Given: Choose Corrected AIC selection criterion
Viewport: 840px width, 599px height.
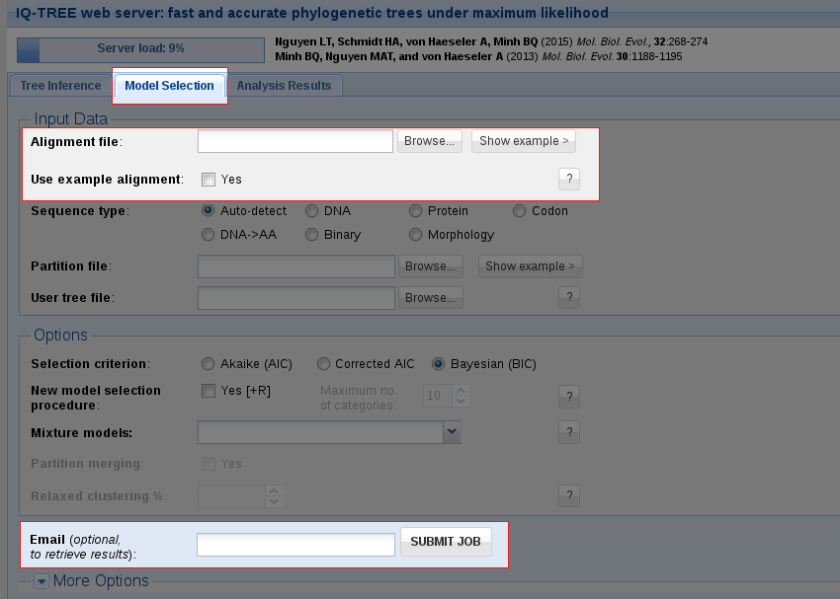Looking at the screenshot, I should click(323, 364).
